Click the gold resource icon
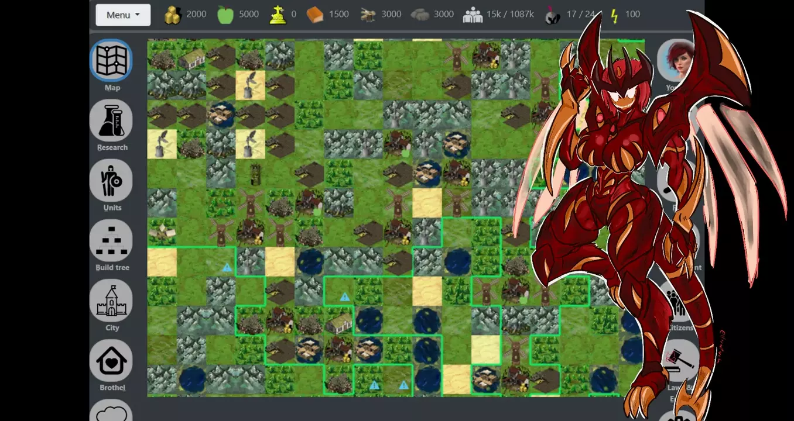Viewport: 794px width, 421px height. coord(172,15)
